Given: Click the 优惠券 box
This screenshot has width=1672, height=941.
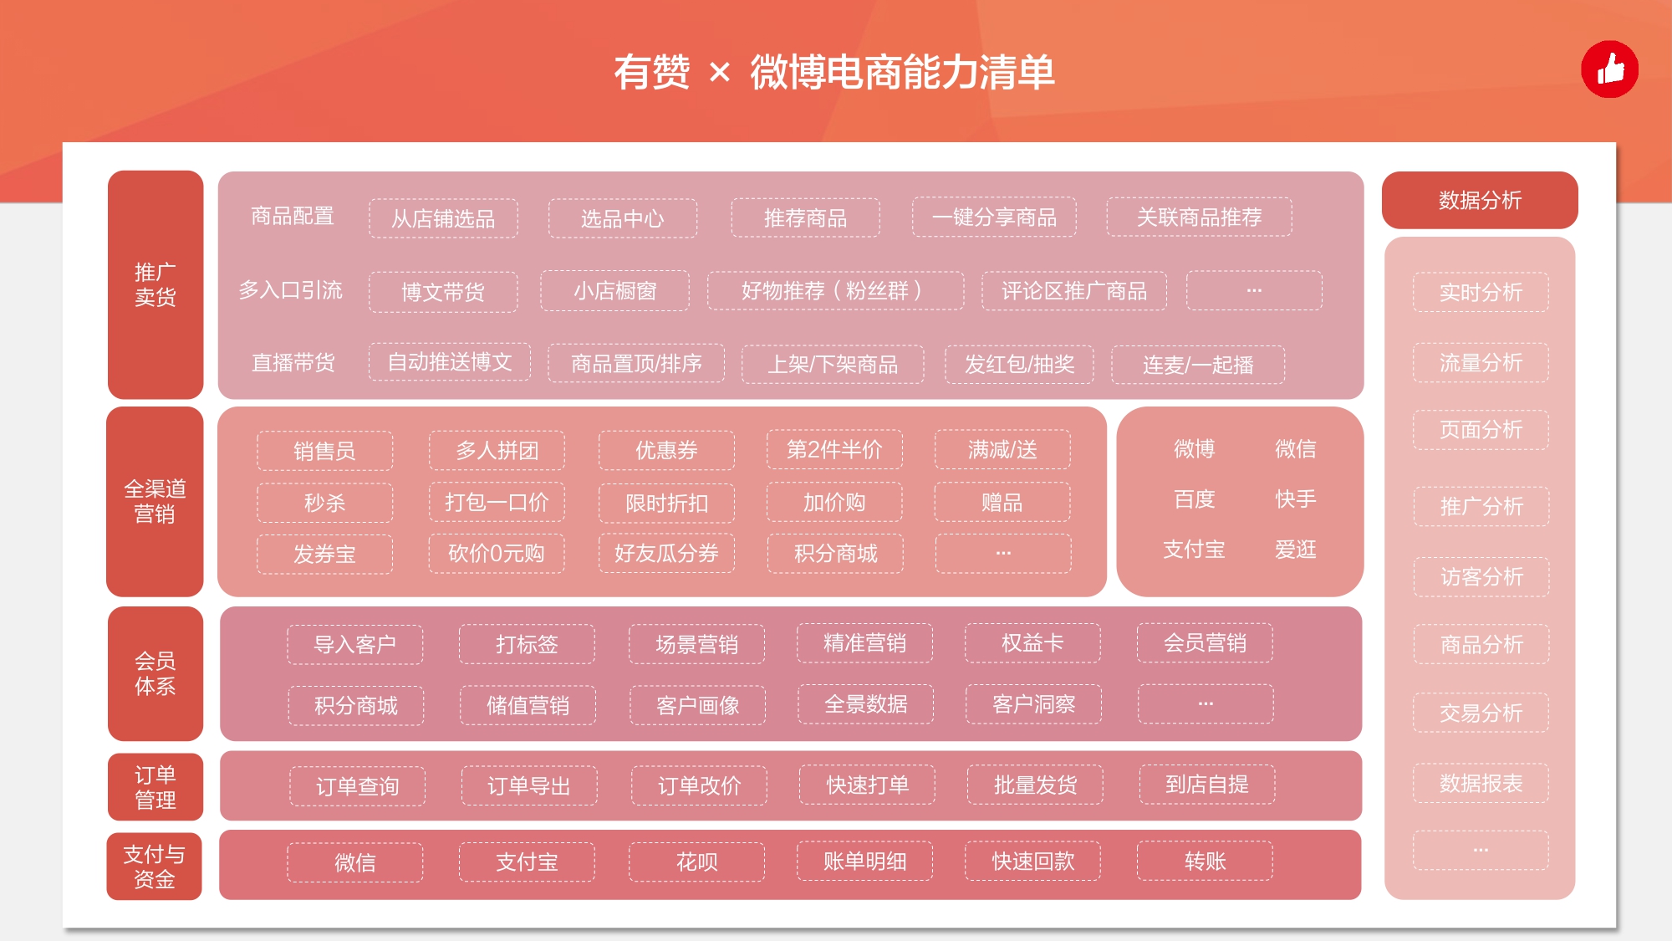Looking at the screenshot, I should [666, 450].
